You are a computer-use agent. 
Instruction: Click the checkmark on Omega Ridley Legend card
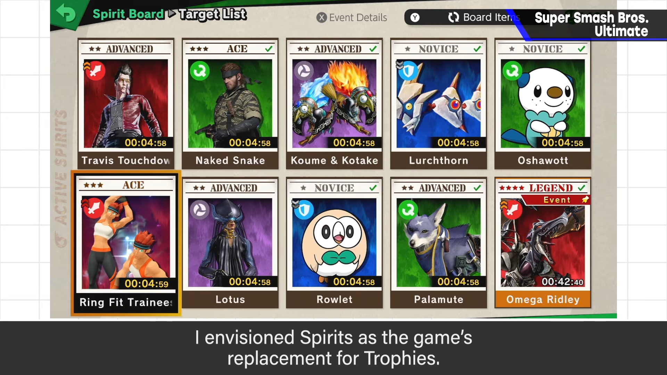(x=582, y=188)
